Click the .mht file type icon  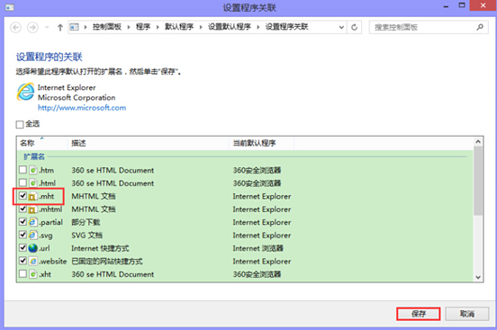[x=32, y=196]
